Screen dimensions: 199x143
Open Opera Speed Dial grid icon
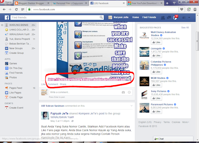pyautogui.click(x=23, y=9)
